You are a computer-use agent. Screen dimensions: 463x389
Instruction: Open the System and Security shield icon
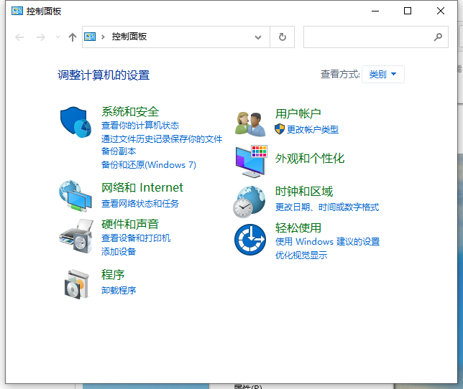point(75,122)
